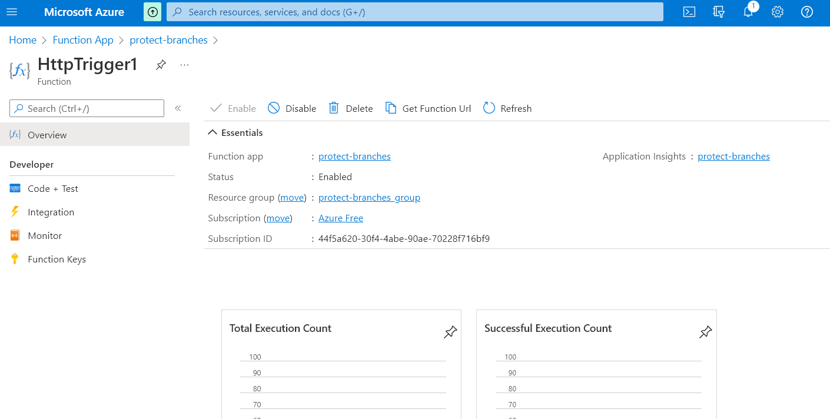Focus the sidebar Search (Ctrl+/) box
The image size is (830, 419).
click(x=87, y=108)
